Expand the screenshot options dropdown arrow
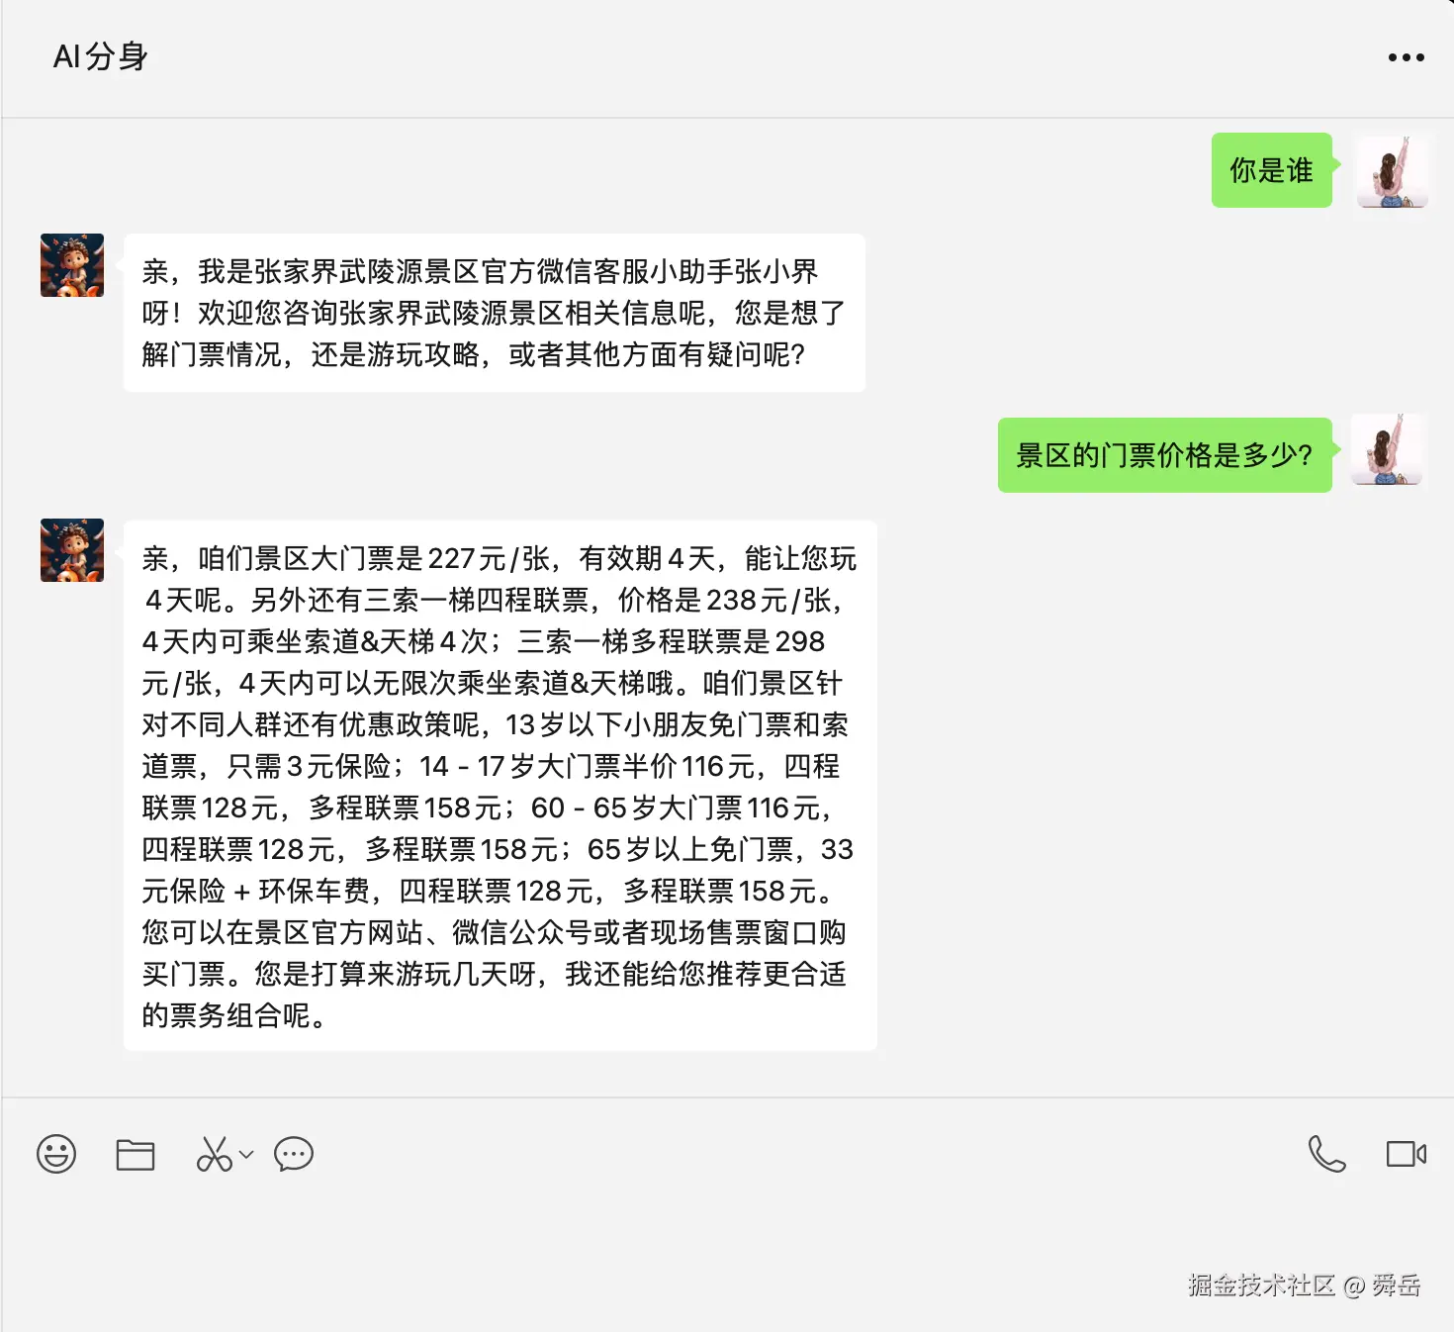The width and height of the screenshot is (1454, 1332). [x=247, y=1154]
